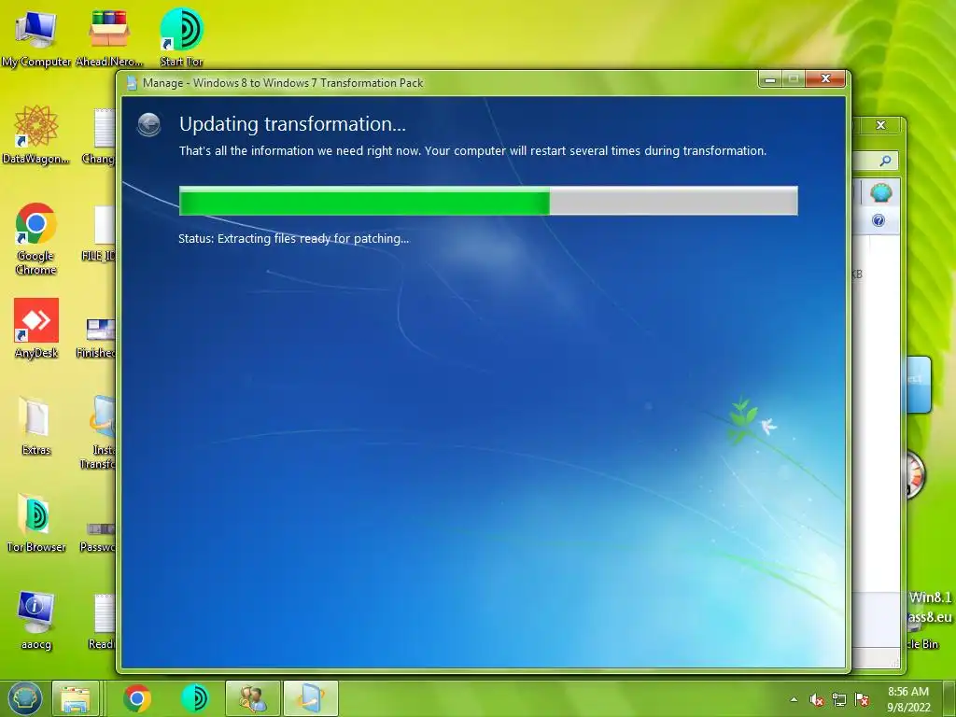Click the Transformation Pack title bar icon
The height and width of the screenshot is (717, 956).
tap(131, 83)
